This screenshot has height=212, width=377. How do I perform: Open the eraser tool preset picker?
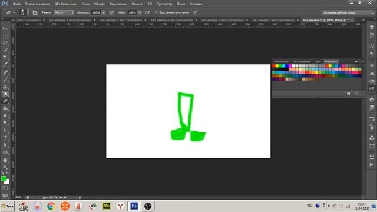coord(11,12)
